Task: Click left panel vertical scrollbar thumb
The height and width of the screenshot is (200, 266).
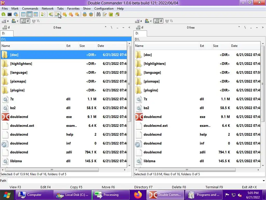Action: coord(129,84)
